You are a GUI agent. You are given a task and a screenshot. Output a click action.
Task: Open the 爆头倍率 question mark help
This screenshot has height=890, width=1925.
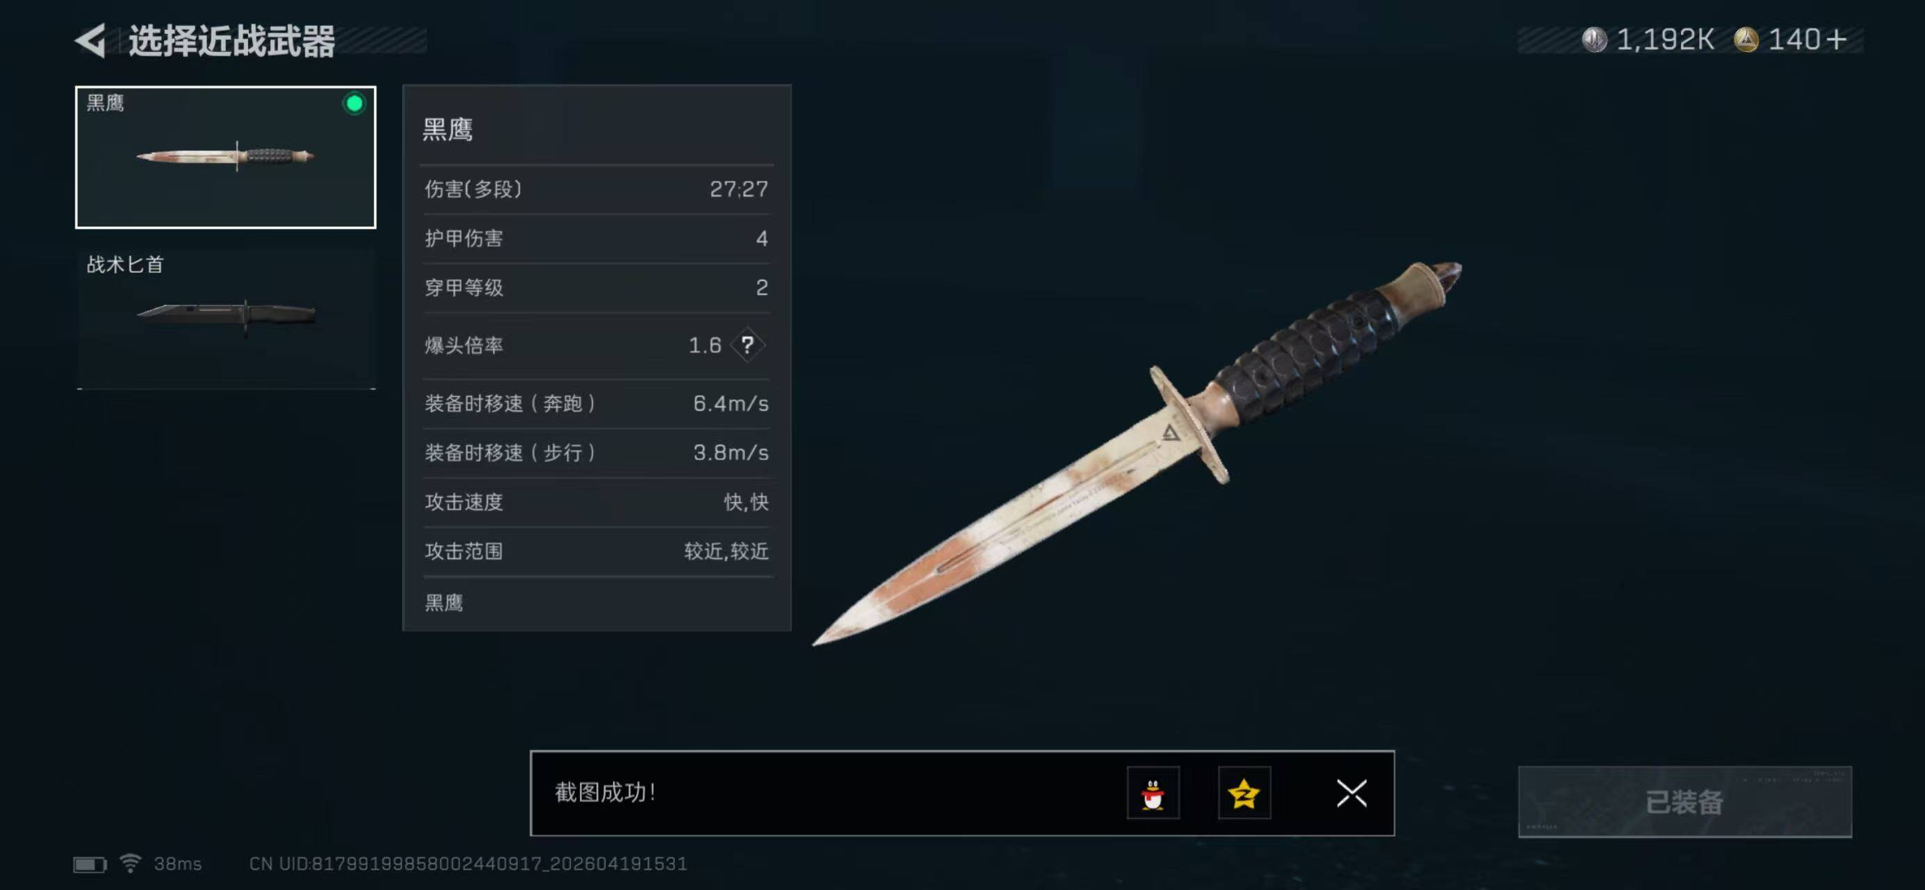[747, 344]
